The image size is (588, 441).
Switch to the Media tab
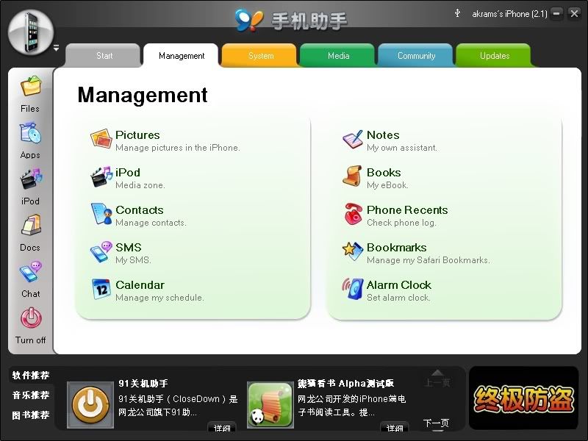coord(338,56)
